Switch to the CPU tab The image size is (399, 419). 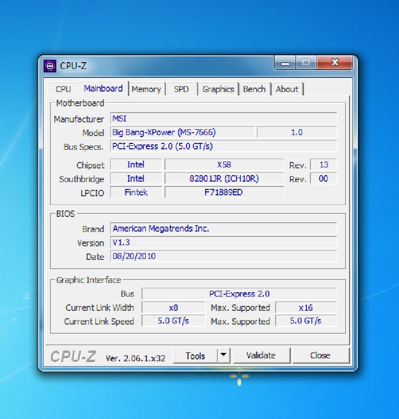point(63,89)
